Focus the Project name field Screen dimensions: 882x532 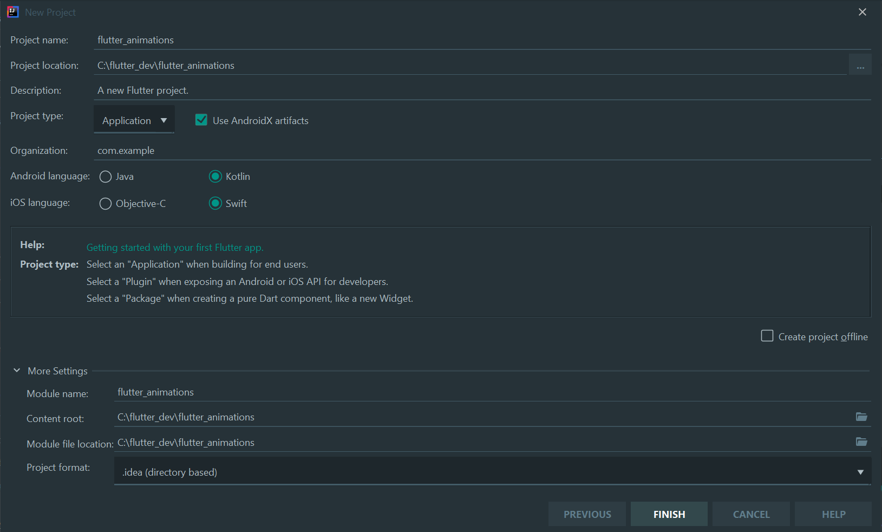point(482,40)
